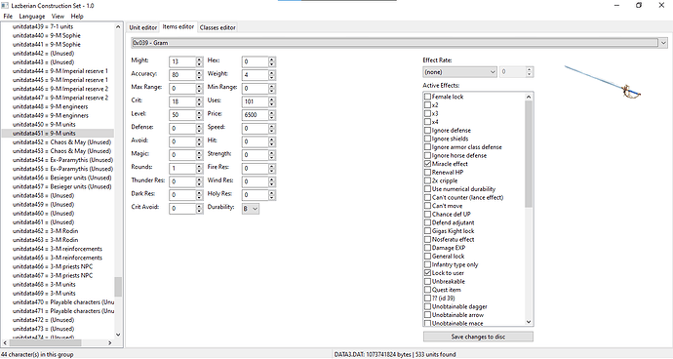
Task: Enable the Ignore defense checkbox
Action: (427, 130)
